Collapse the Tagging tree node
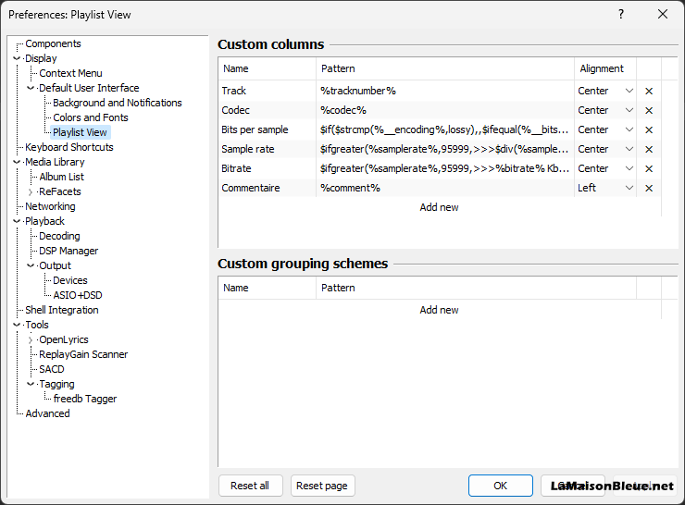This screenshot has width=685, height=505. [x=31, y=384]
